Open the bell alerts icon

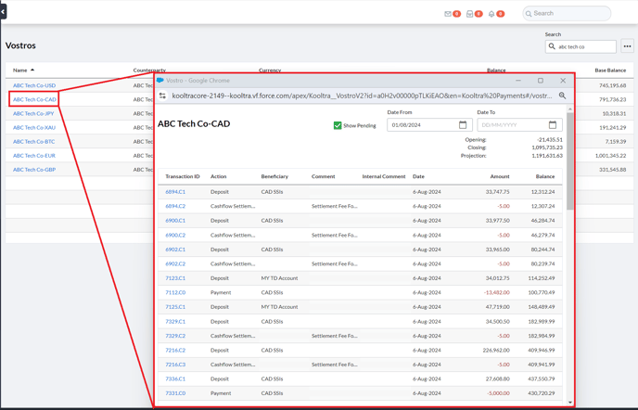click(491, 14)
